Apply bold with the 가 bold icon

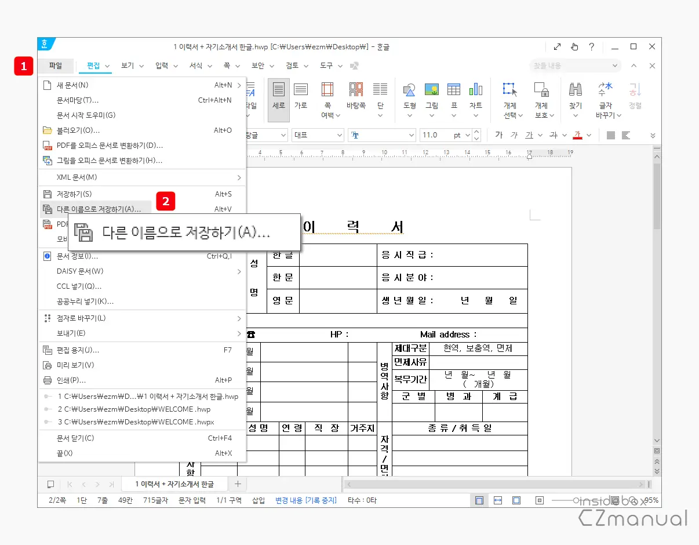(x=499, y=135)
